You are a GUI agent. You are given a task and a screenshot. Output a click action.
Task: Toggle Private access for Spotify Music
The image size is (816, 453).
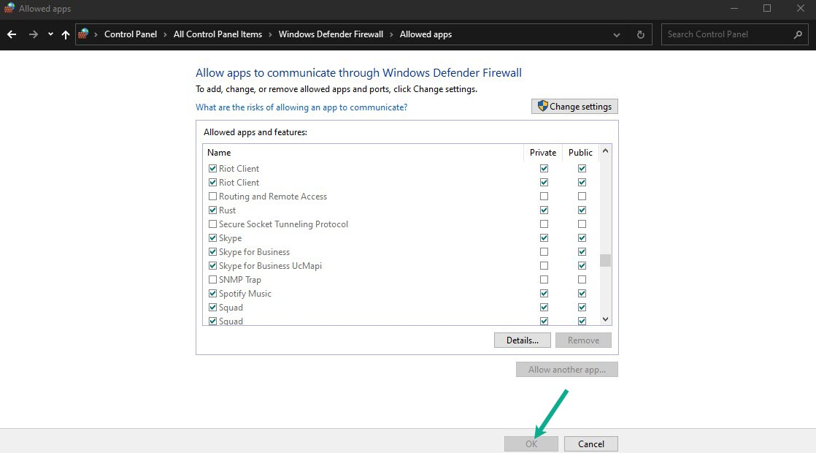[x=544, y=294]
